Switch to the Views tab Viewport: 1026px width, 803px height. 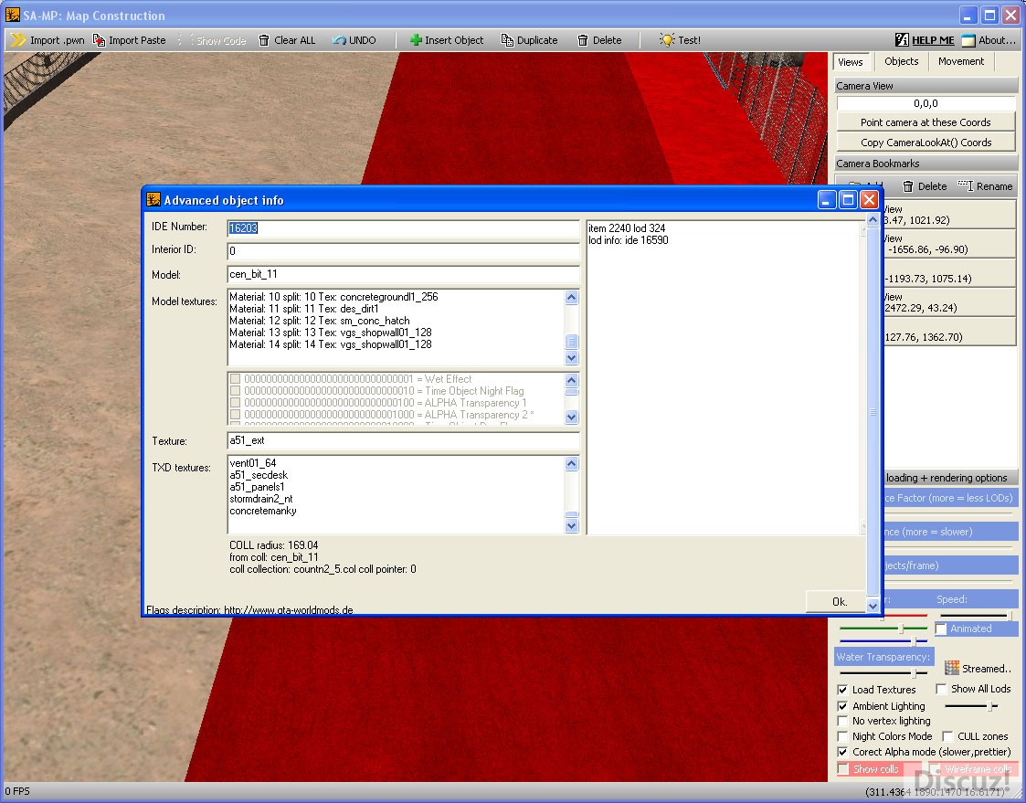tap(850, 62)
